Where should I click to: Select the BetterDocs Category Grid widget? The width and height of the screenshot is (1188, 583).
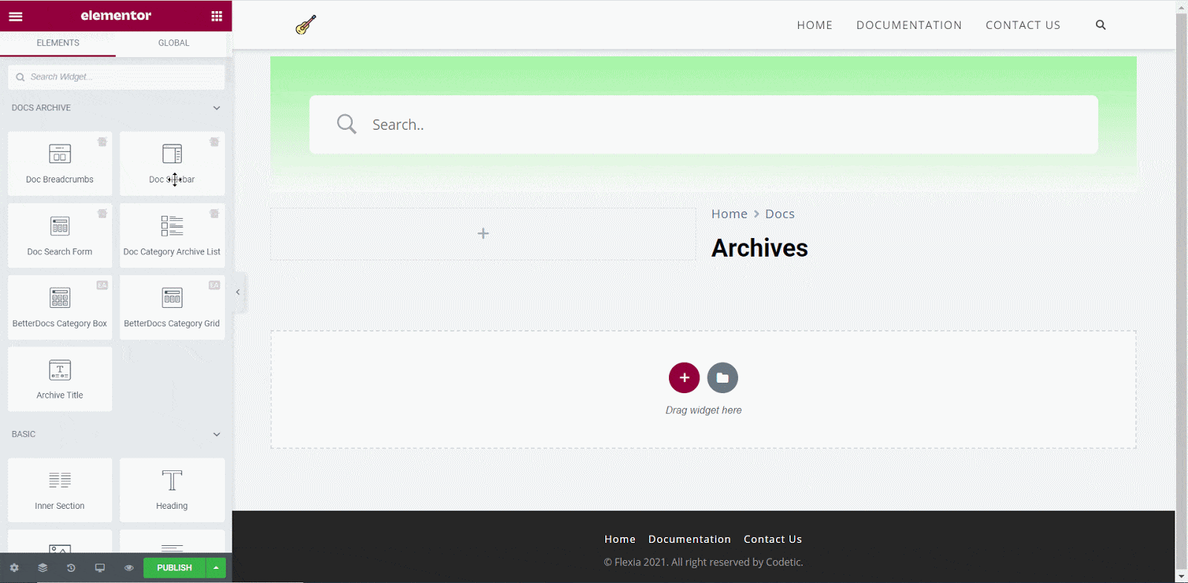point(172,307)
